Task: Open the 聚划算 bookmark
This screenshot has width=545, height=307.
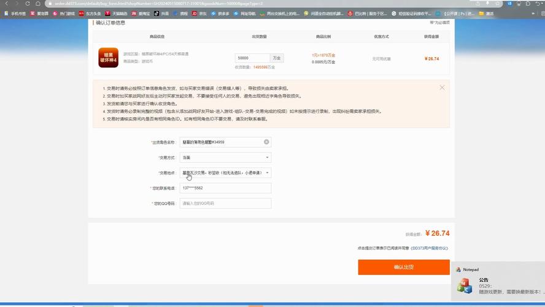Action: tap(39, 14)
